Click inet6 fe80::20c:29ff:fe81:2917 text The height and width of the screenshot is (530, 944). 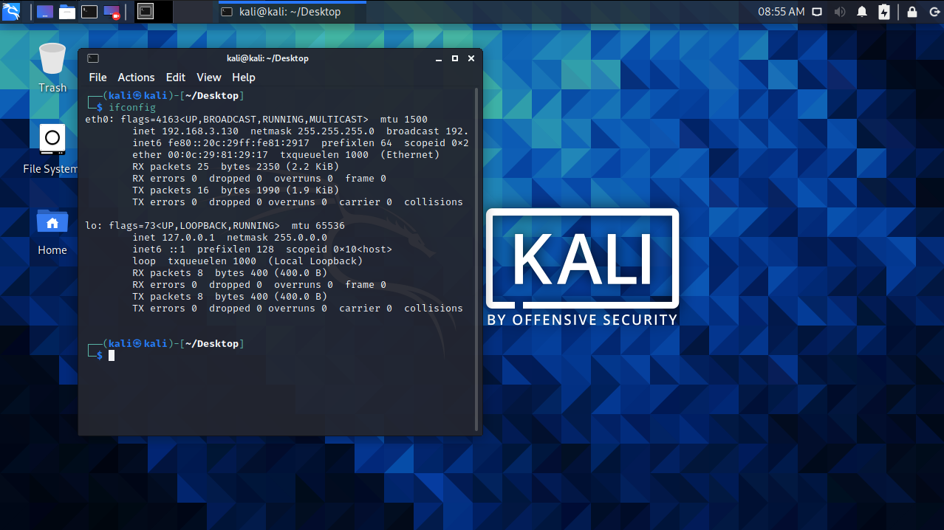click(221, 143)
